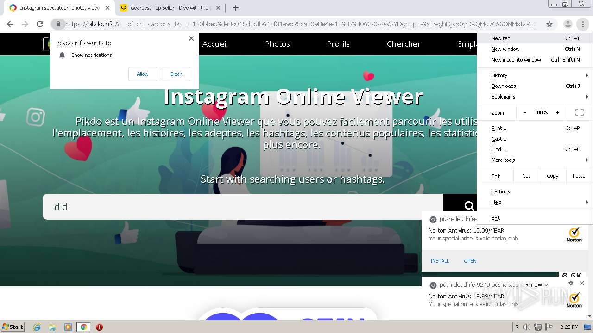
Task: Launch media player from taskbar
Action: point(68,327)
